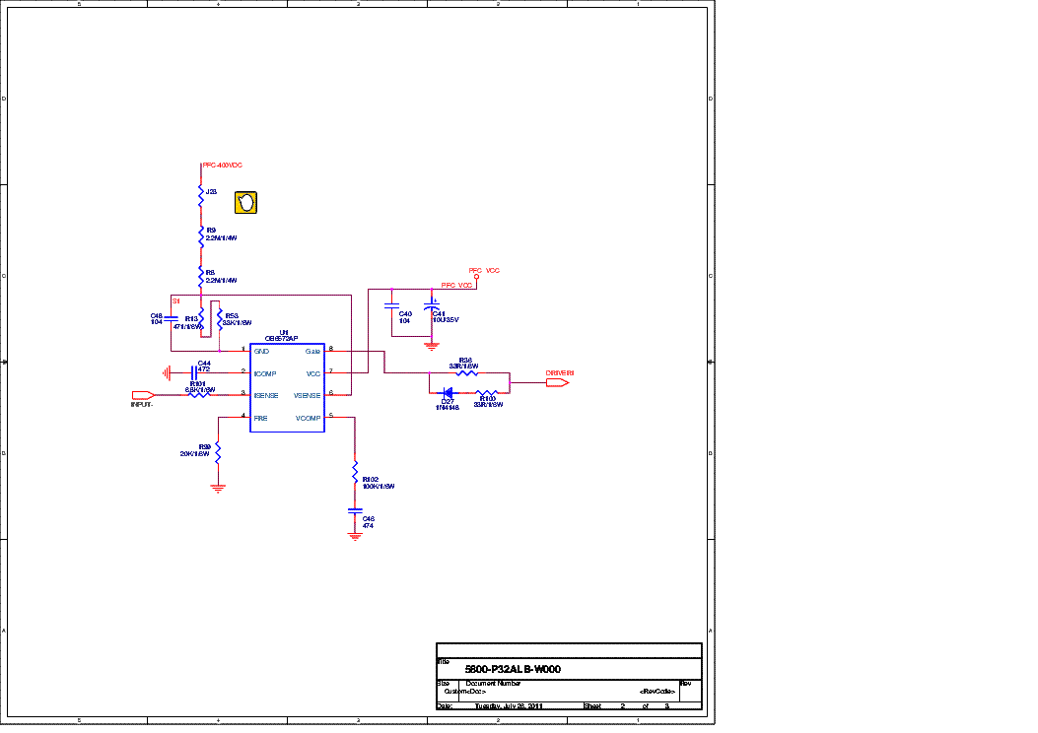Click the Gate pin label
Viewport: 1038px width, 733px height.
[x=312, y=352]
